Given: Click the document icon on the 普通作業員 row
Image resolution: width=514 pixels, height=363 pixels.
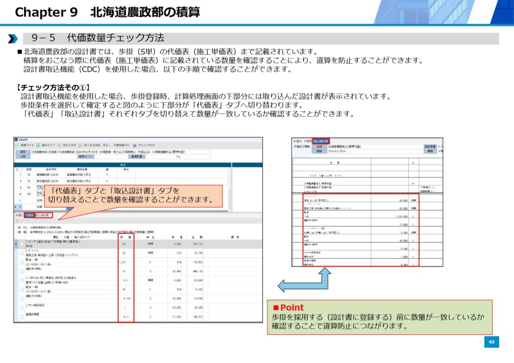Looking at the screenshot, I should pos(22,317).
